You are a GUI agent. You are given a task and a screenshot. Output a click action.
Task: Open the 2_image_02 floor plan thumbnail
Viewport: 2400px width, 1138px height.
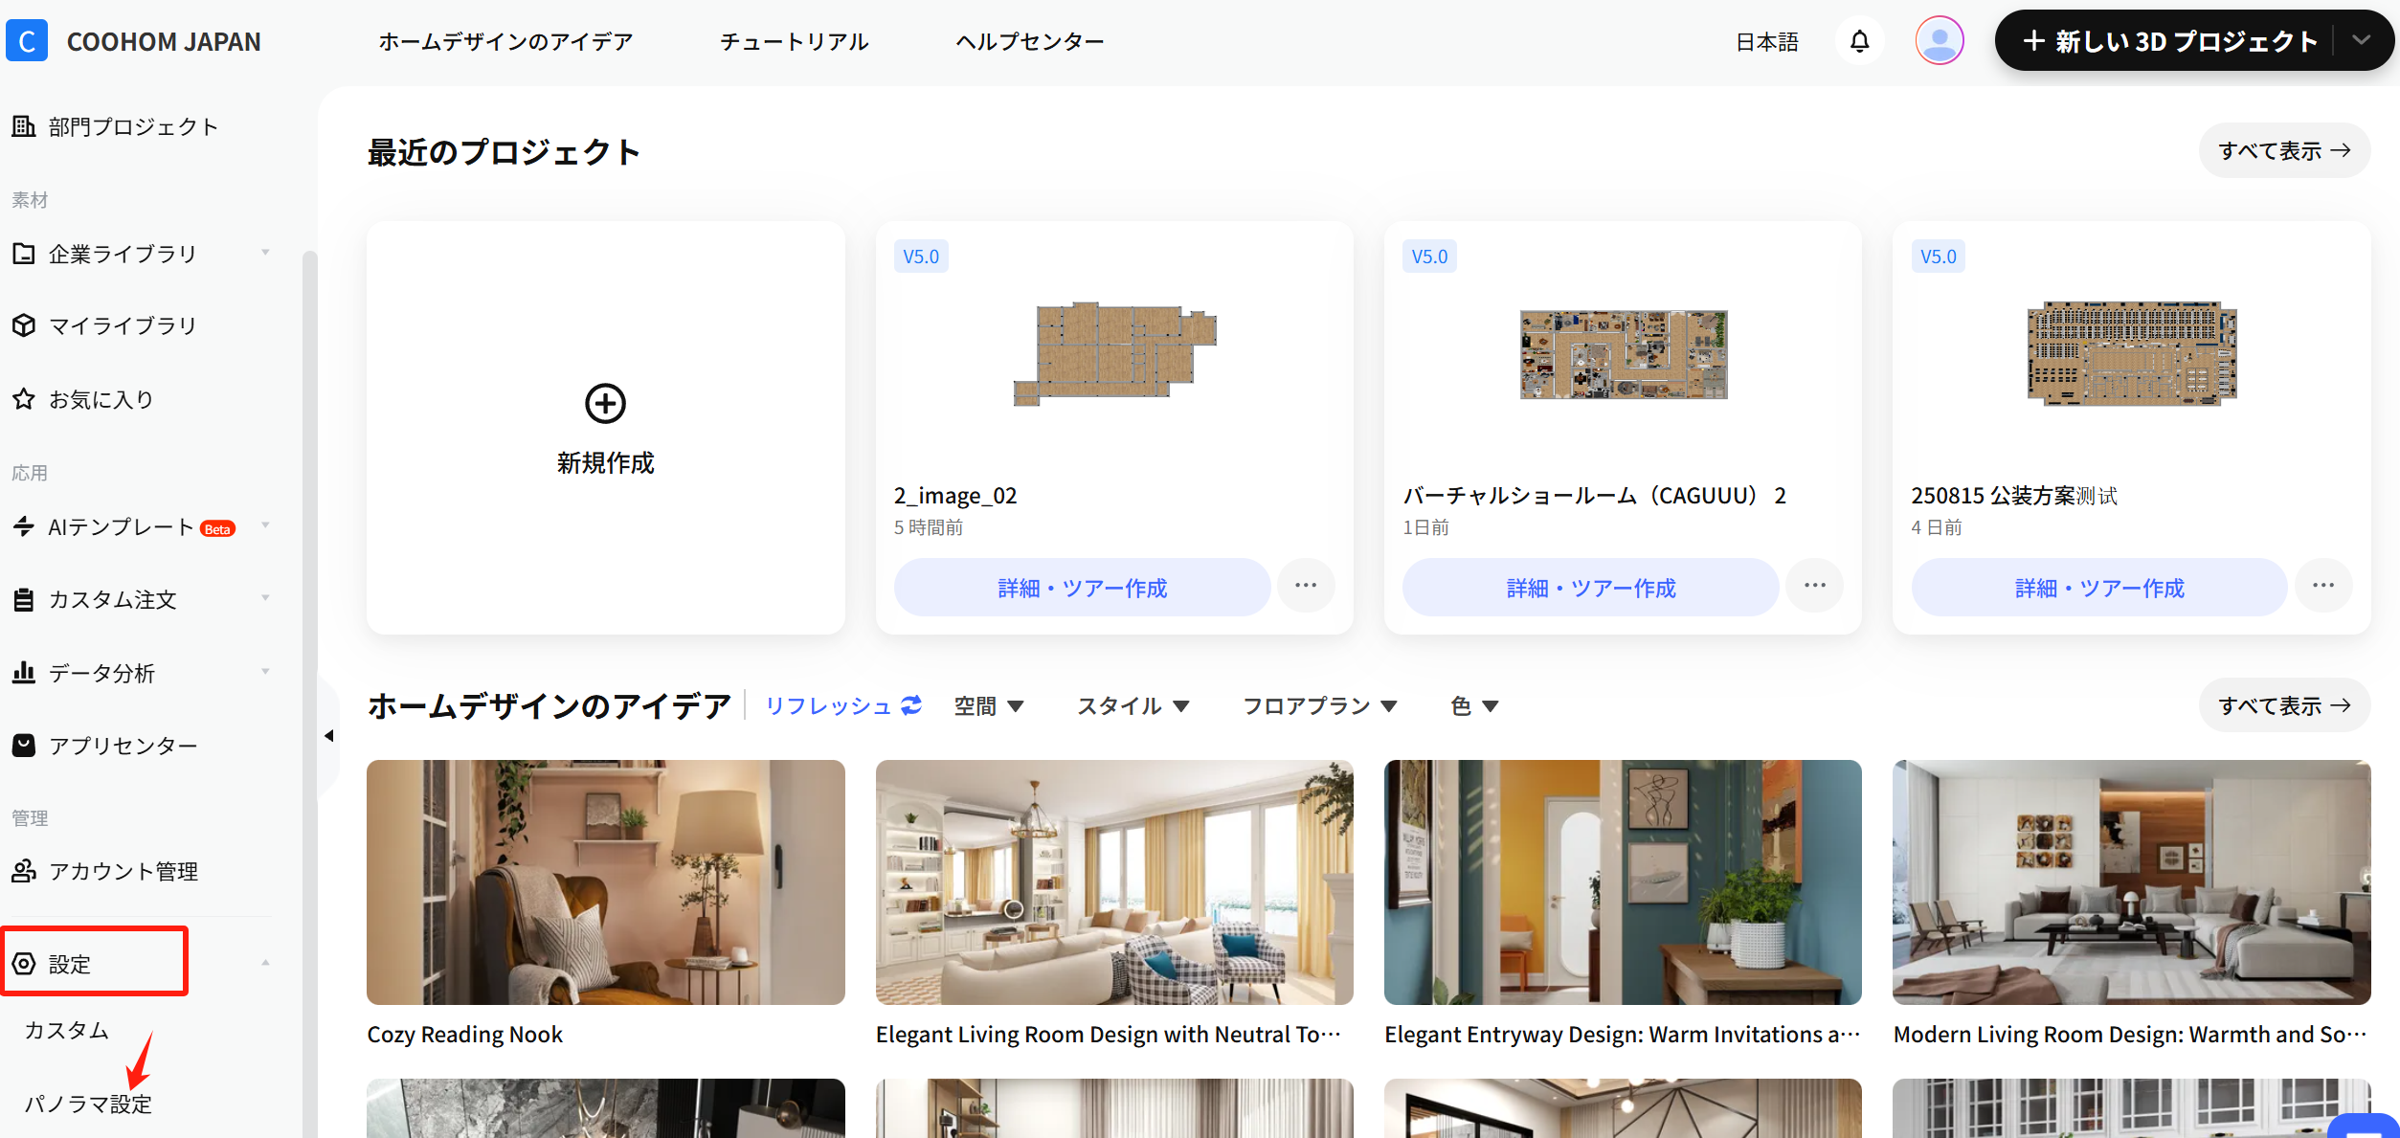[1115, 353]
